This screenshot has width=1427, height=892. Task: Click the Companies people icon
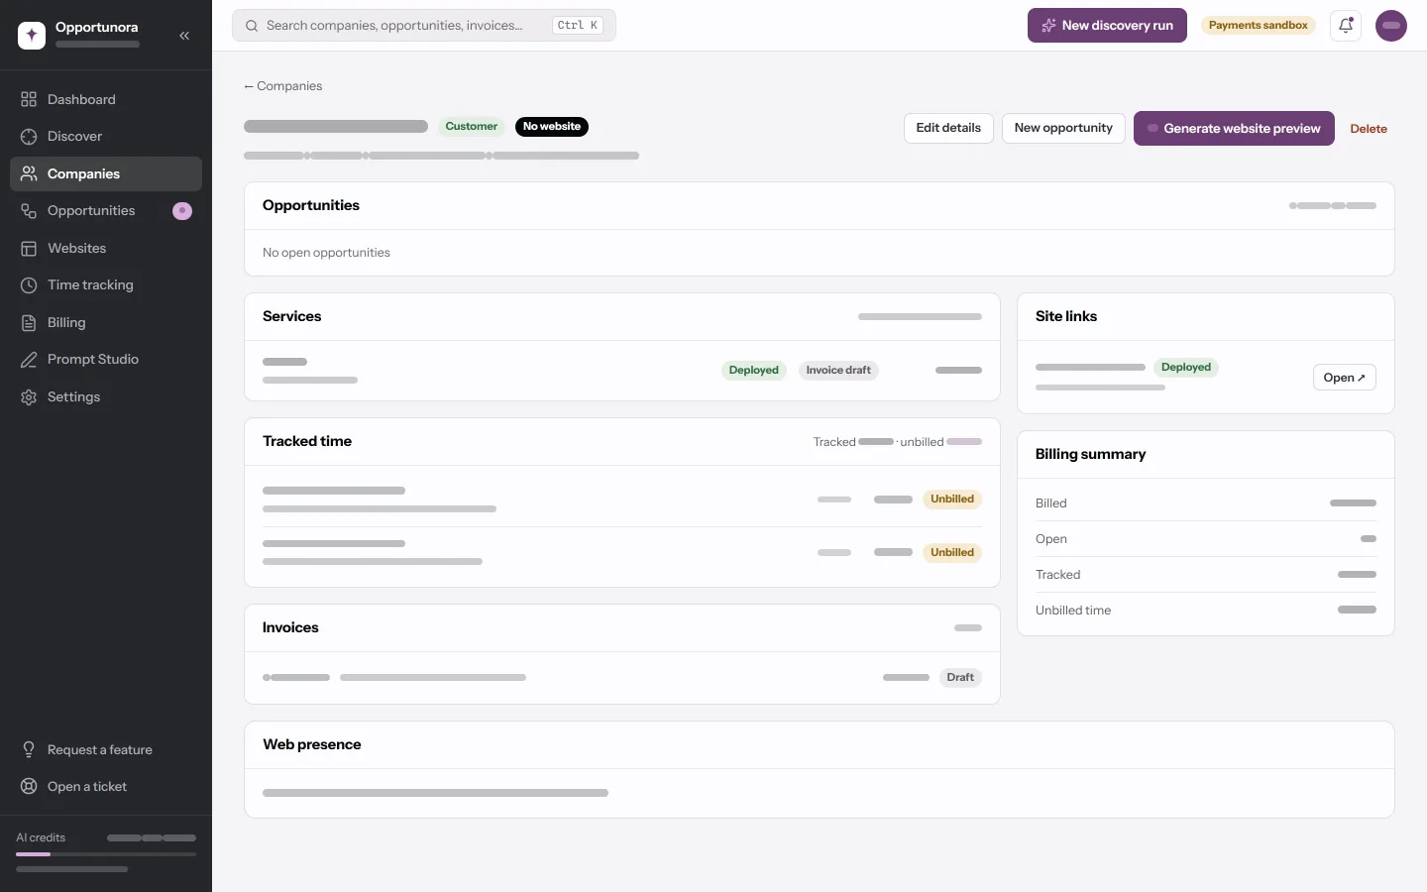pos(29,173)
